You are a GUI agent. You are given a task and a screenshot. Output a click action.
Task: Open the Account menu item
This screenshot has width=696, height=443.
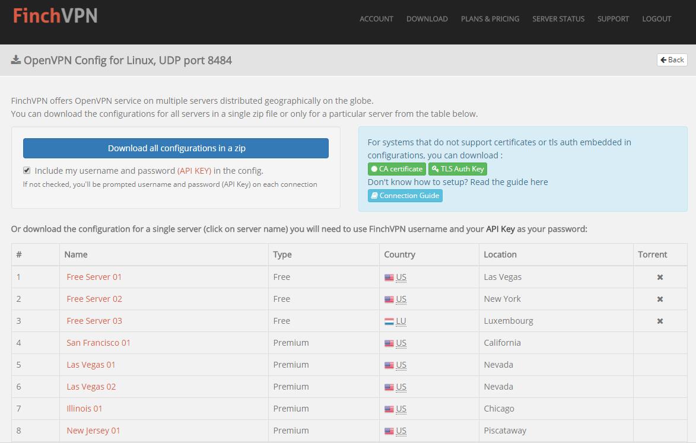[x=376, y=19]
